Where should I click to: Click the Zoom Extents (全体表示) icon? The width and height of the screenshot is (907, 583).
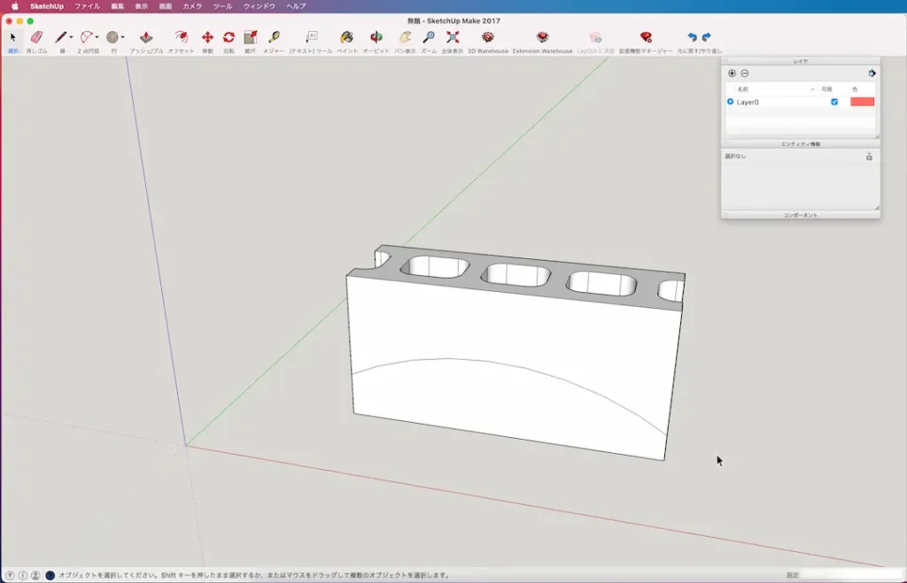point(453,37)
